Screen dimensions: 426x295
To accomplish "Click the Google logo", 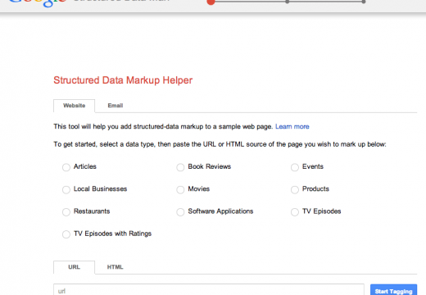I will [38, 2].
